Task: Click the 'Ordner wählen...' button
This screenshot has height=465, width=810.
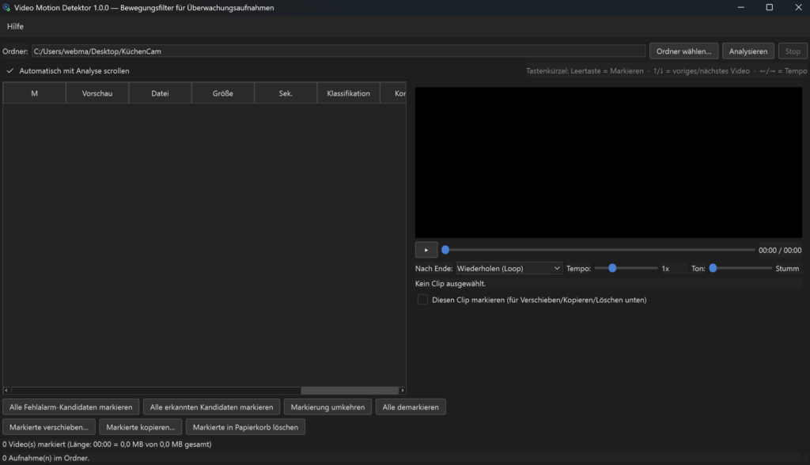Action: (x=683, y=51)
